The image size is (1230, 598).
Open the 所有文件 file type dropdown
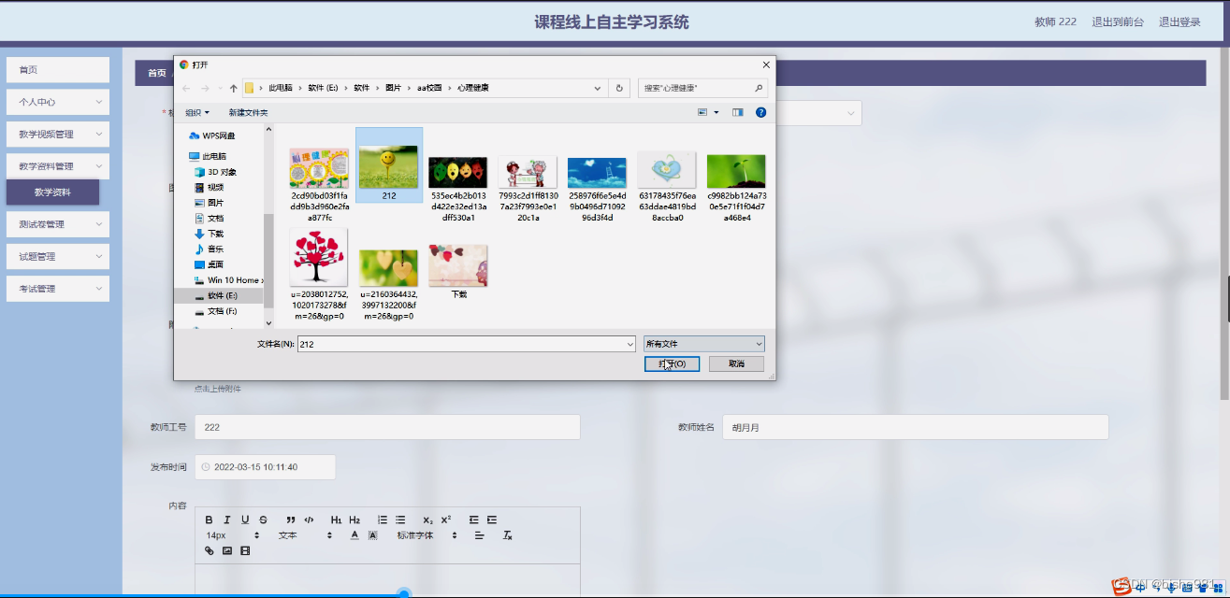tap(702, 343)
